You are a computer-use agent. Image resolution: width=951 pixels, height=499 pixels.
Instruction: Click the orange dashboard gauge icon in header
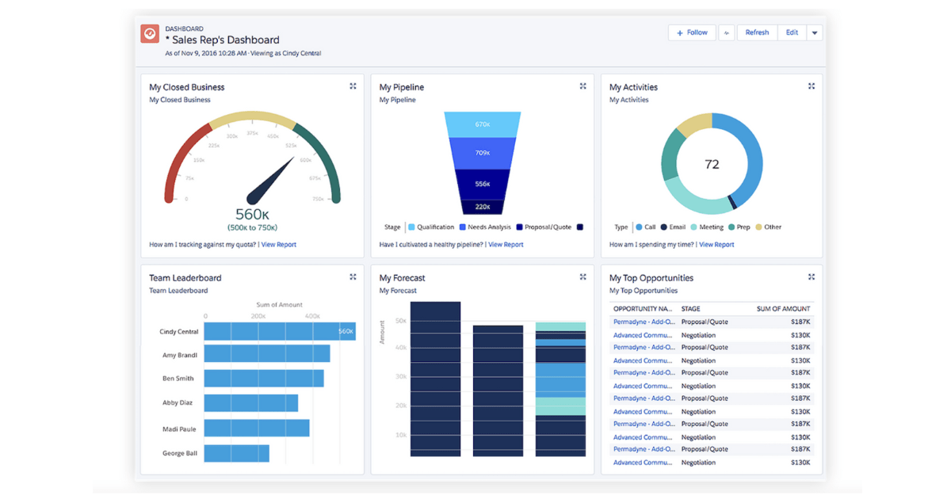point(150,33)
